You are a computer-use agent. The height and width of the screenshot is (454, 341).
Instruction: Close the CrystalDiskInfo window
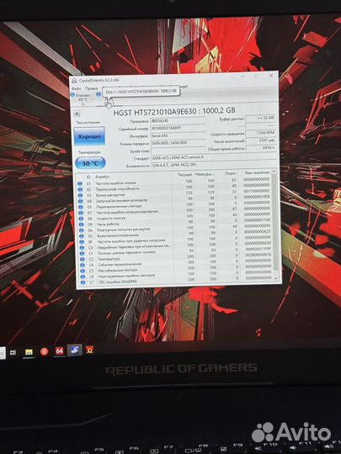coord(271,76)
